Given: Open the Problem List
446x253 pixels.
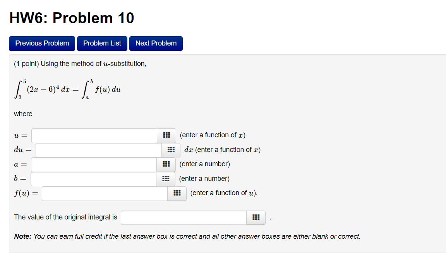Looking at the screenshot, I should tap(102, 43).
